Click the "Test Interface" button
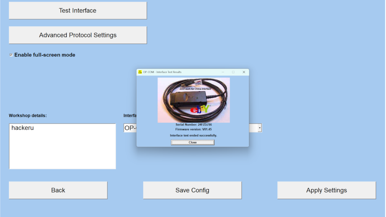386x217 pixels. click(78, 10)
